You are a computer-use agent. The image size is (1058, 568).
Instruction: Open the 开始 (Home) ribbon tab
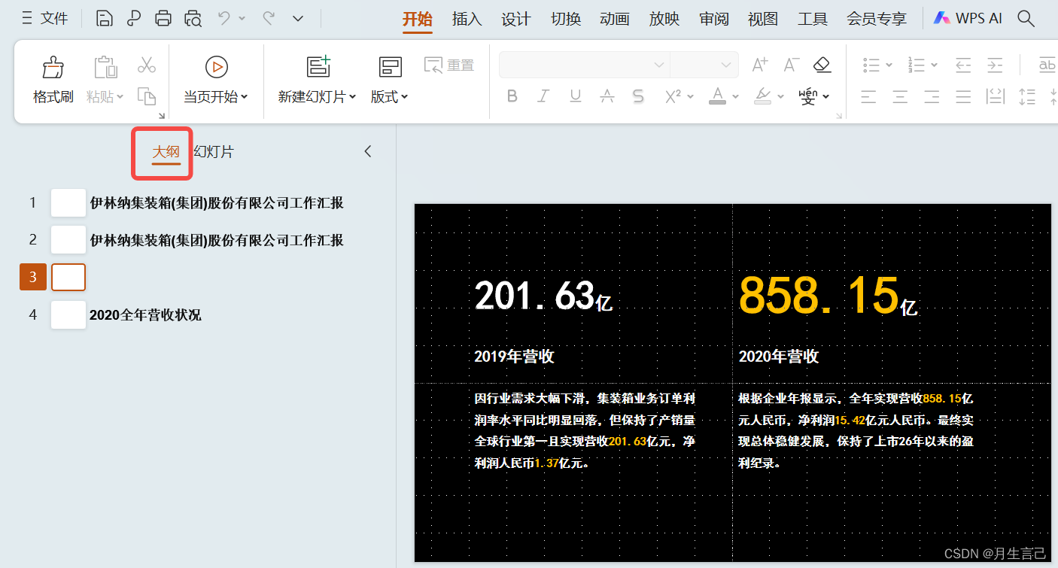click(x=418, y=19)
